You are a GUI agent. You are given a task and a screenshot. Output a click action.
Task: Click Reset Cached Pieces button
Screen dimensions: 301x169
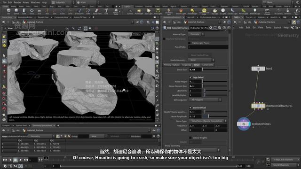point(199,55)
